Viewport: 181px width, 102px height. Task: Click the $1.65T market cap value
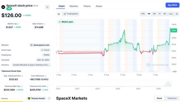click(x=10, y=27)
